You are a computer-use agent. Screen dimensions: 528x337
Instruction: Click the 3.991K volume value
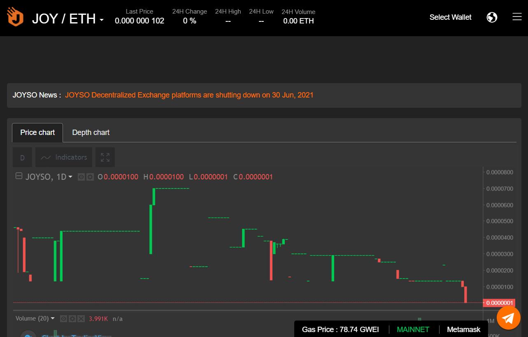[98, 318]
